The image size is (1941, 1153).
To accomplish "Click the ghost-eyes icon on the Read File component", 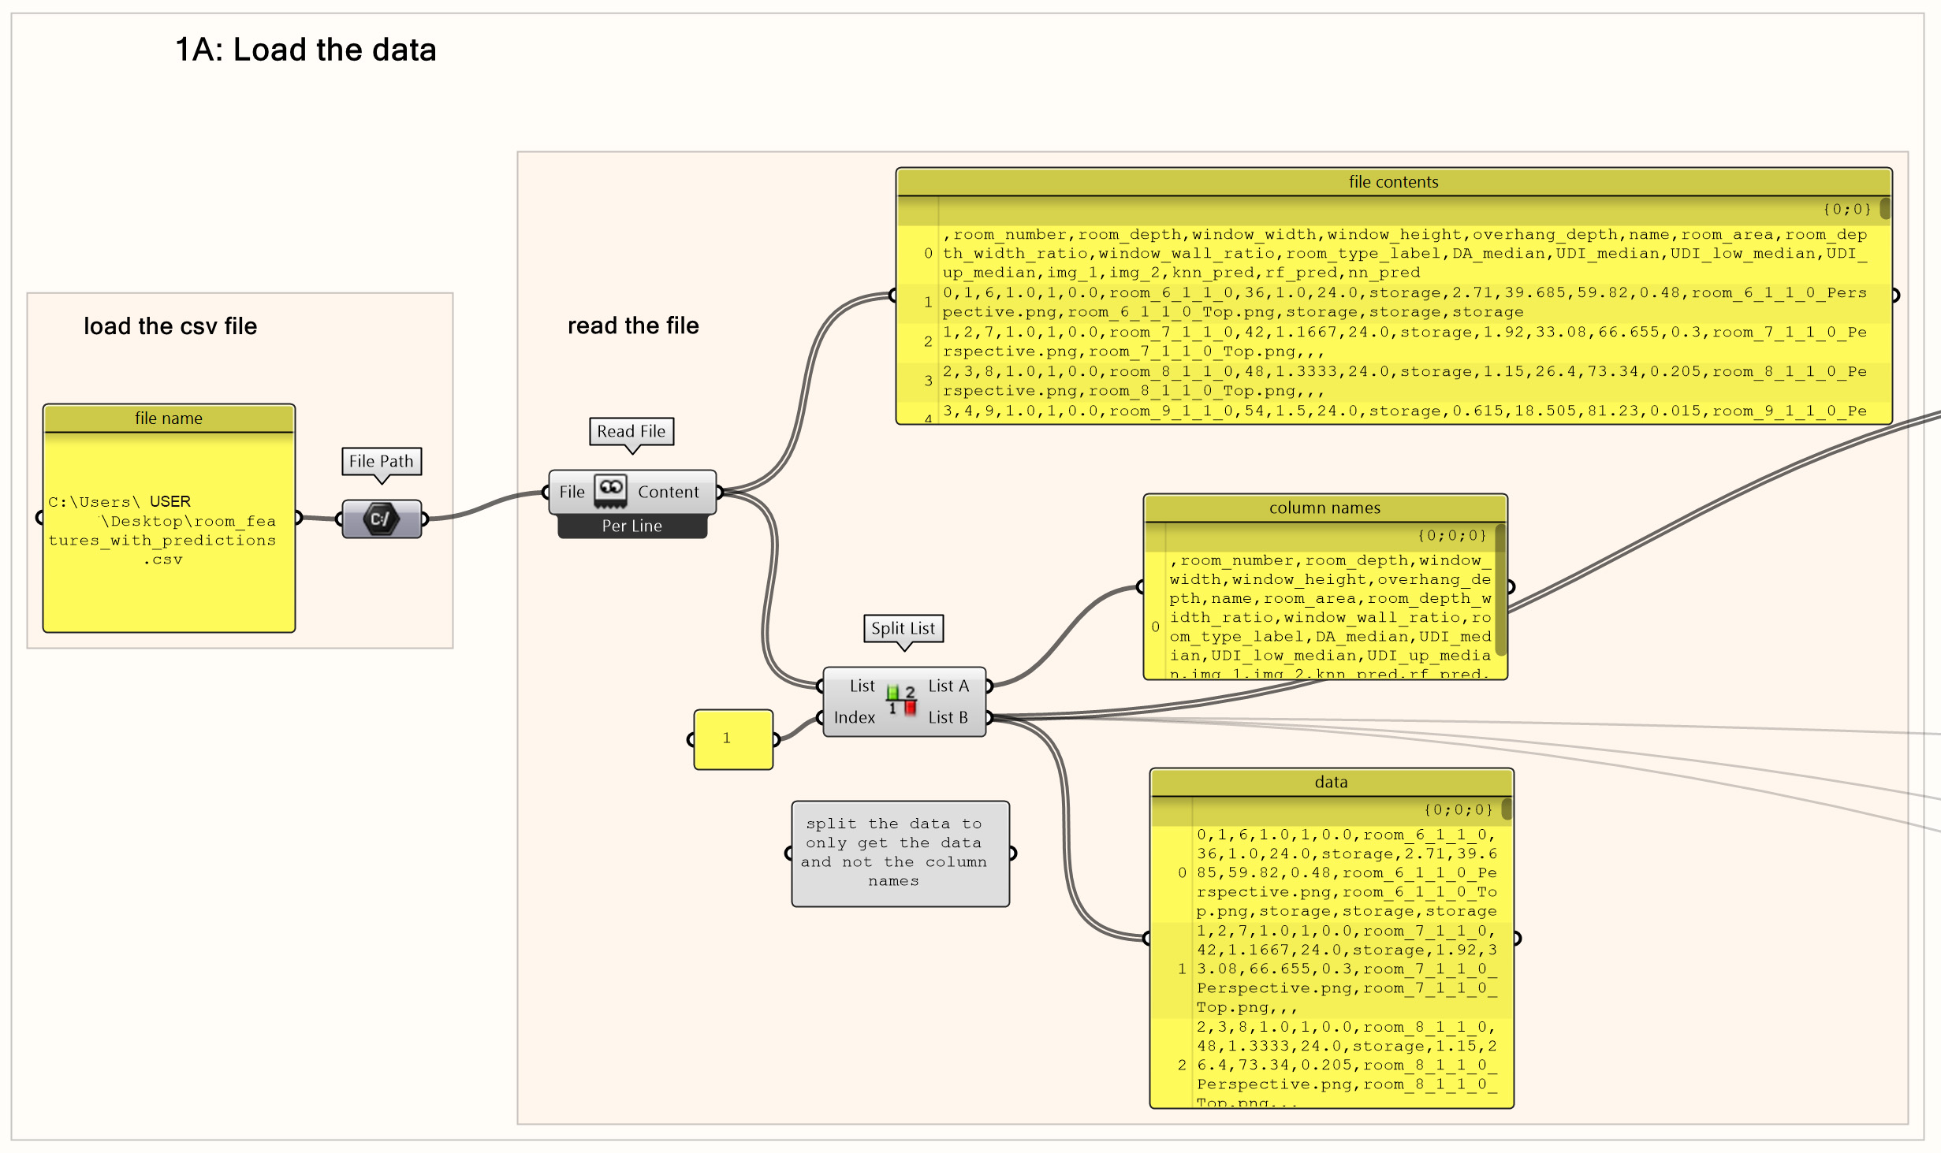I will click(609, 491).
